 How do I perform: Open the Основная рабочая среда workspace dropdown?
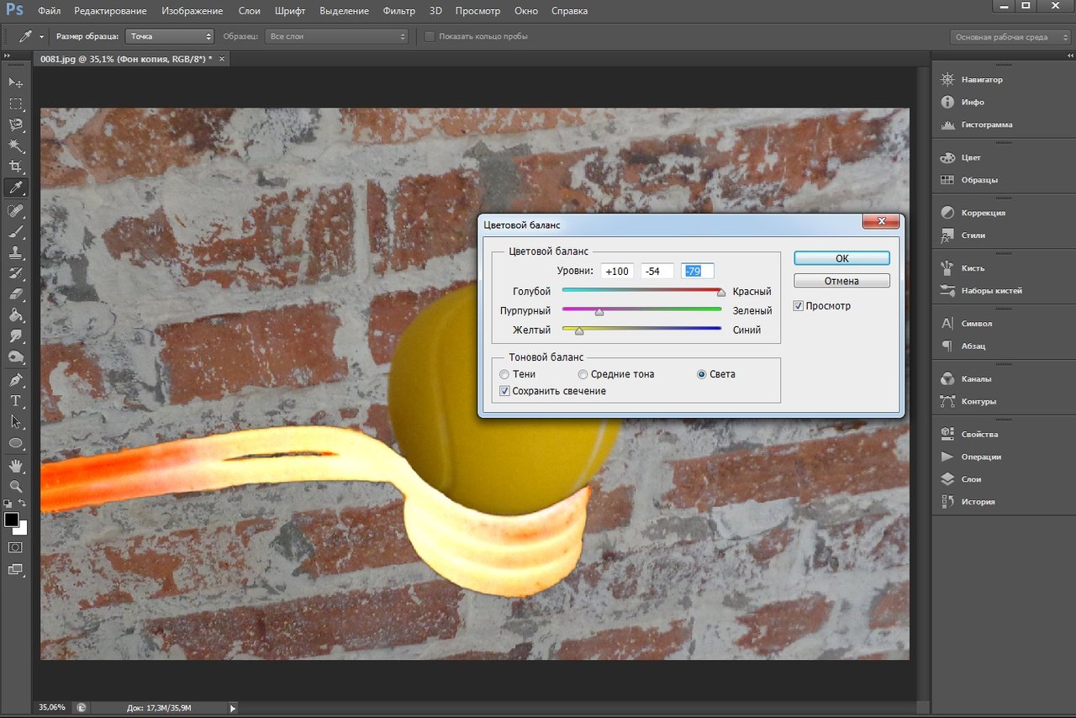[x=1011, y=37]
